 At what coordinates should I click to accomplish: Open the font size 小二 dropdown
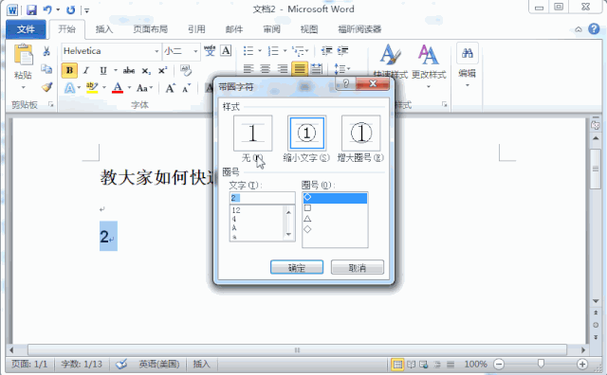(x=195, y=51)
